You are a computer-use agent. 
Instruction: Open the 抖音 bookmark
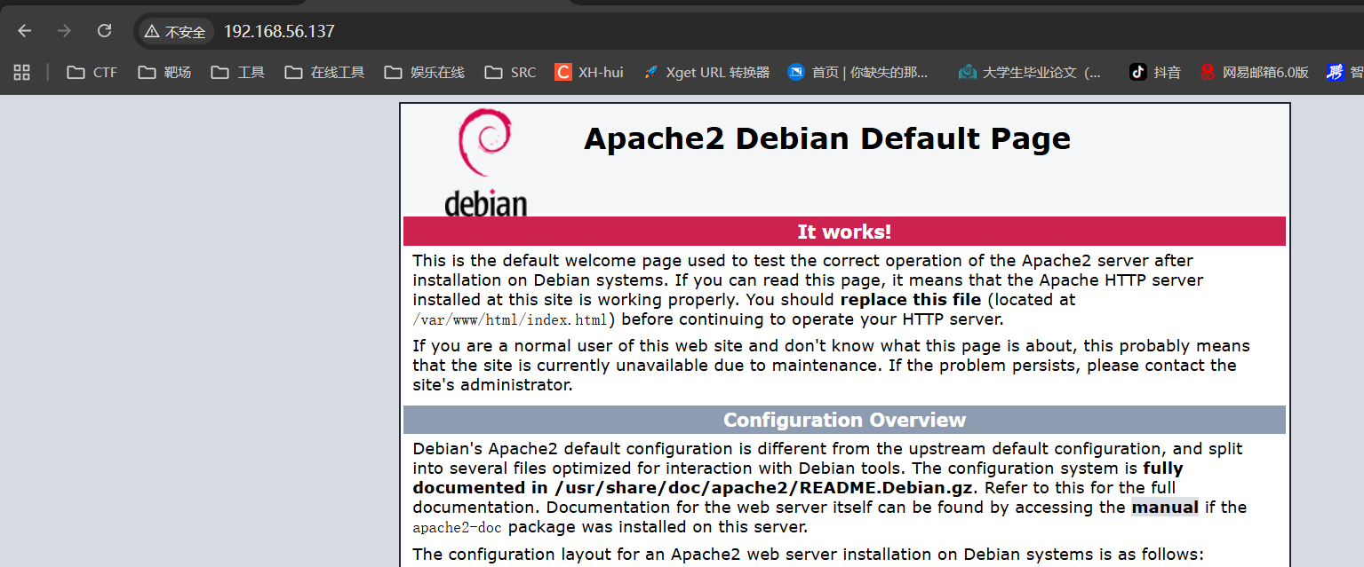(1155, 73)
